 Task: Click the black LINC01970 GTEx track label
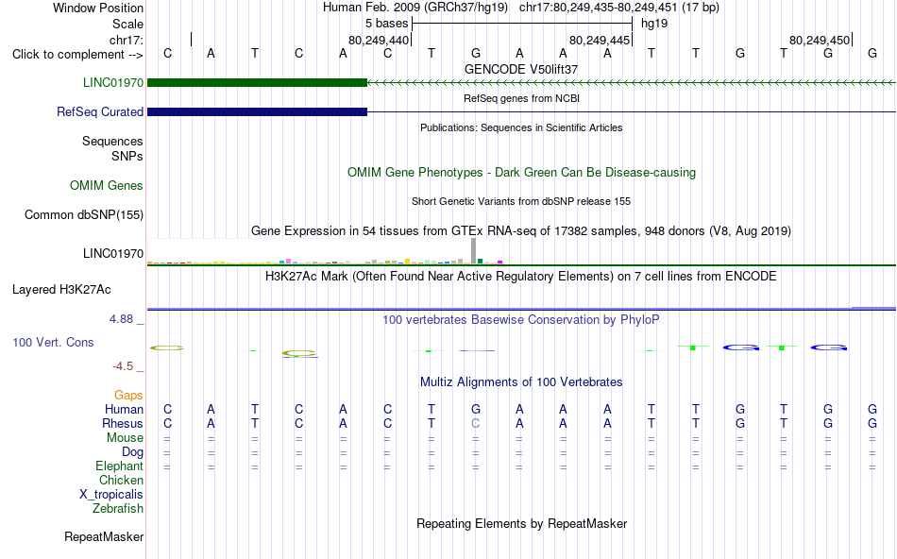[x=113, y=253]
